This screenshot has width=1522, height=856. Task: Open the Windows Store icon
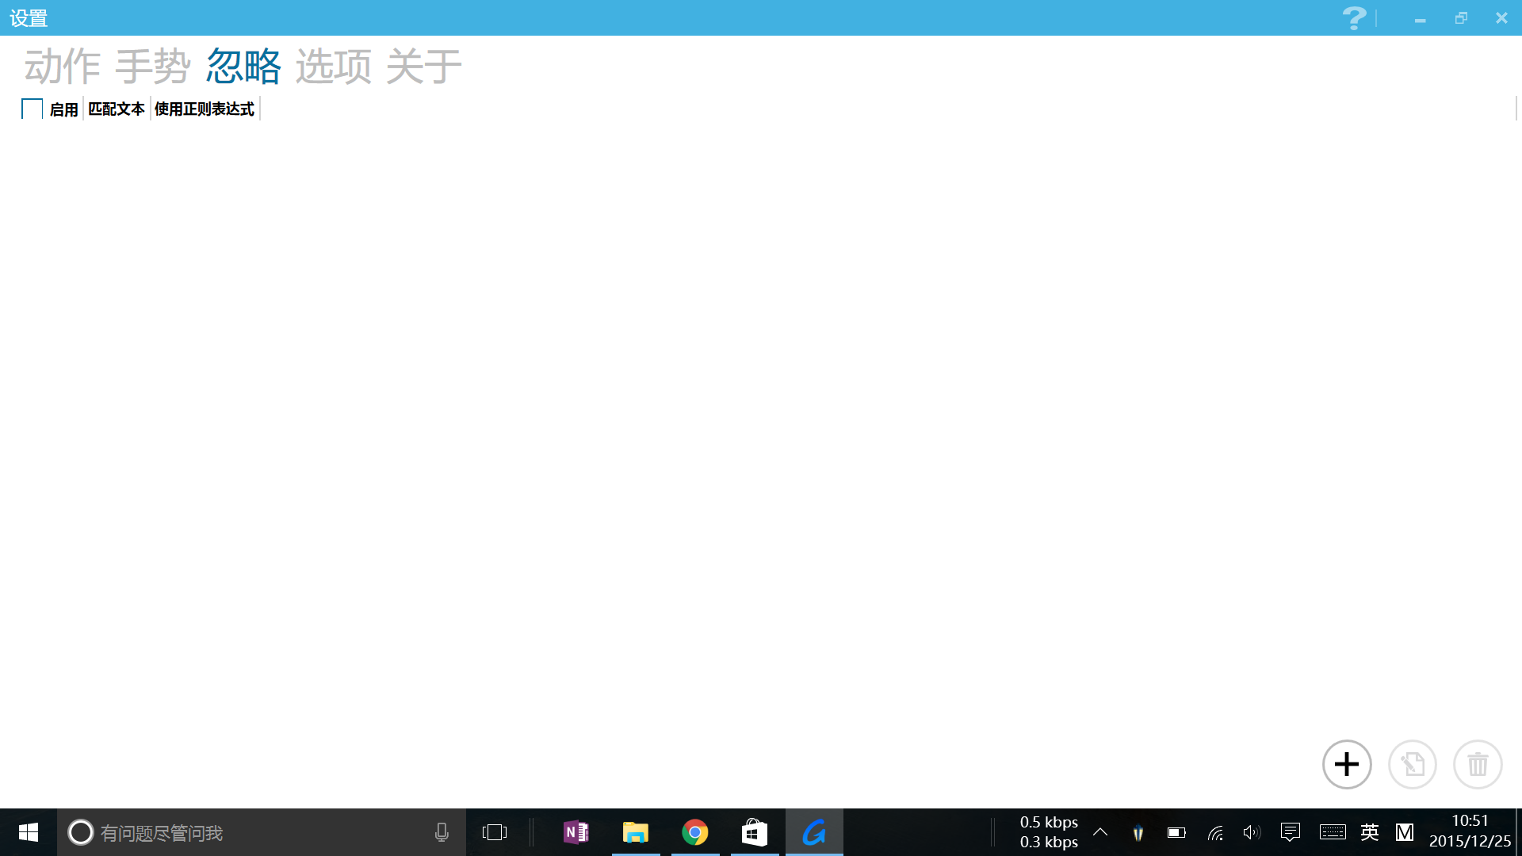pyautogui.click(x=755, y=832)
